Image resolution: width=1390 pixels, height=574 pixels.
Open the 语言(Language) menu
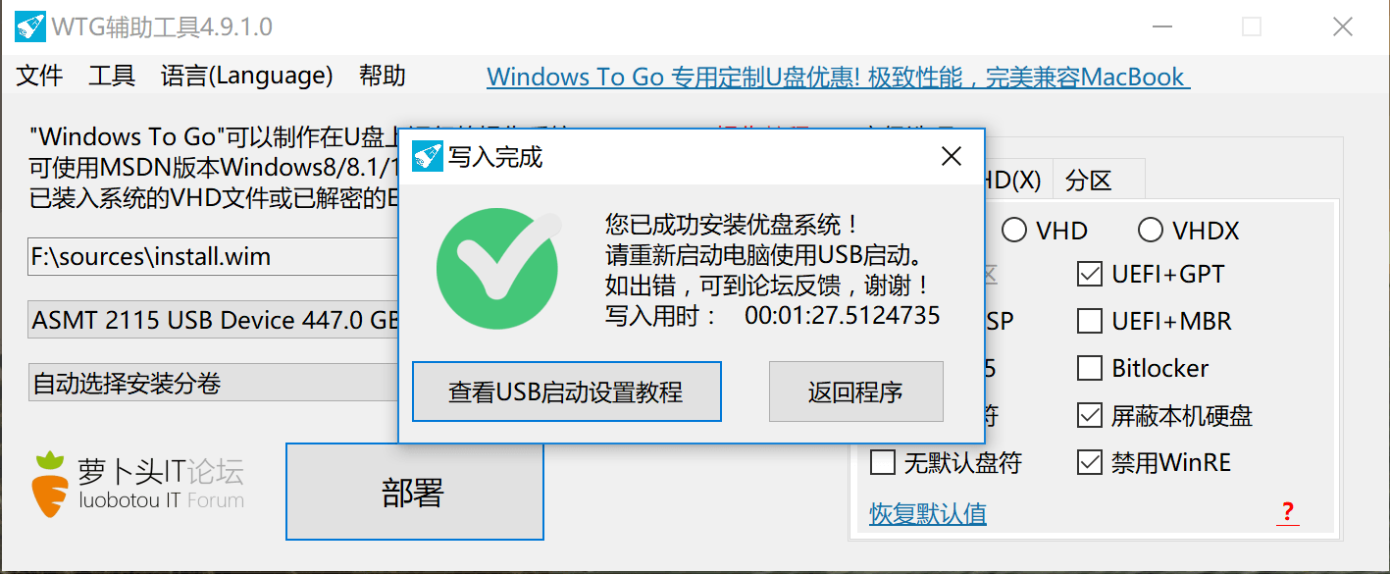pos(247,76)
